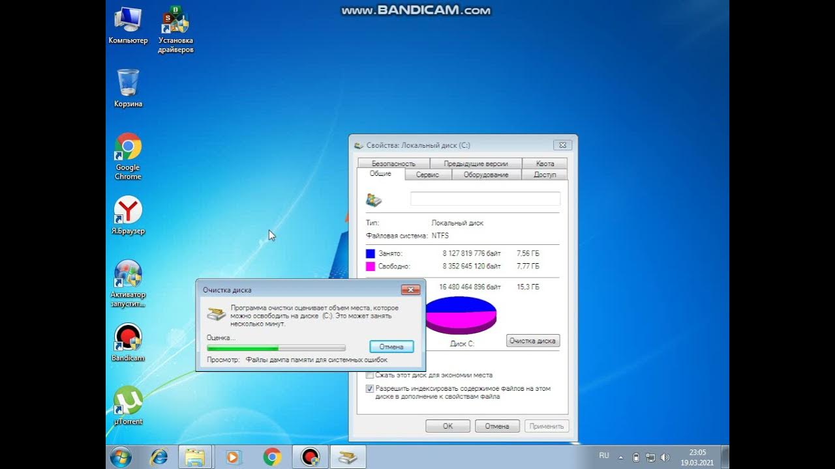Open the volume speaker tray icon
835x469 pixels.
[x=665, y=457]
